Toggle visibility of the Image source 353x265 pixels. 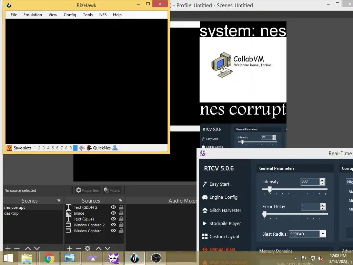[x=113, y=213]
